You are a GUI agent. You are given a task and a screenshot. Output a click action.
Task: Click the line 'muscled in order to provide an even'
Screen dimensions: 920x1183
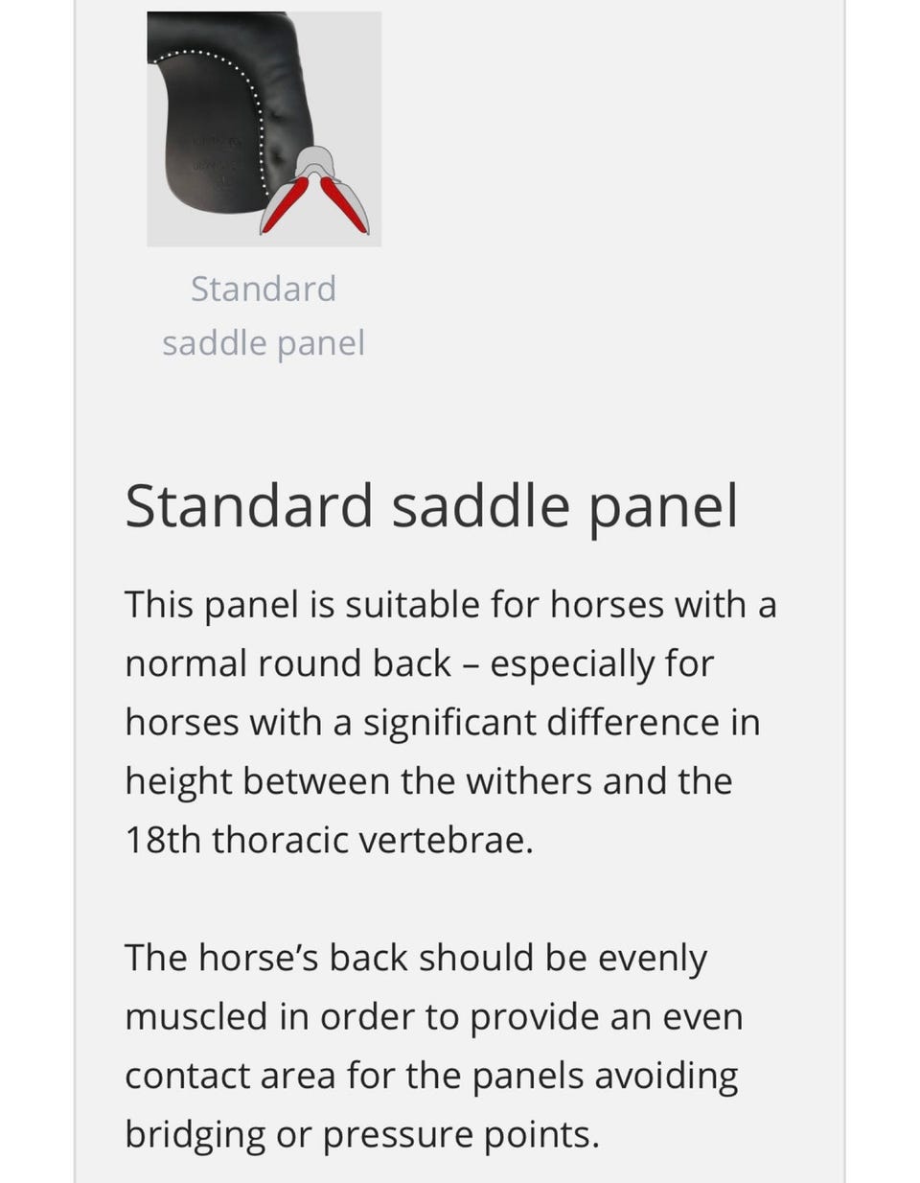(433, 1016)
